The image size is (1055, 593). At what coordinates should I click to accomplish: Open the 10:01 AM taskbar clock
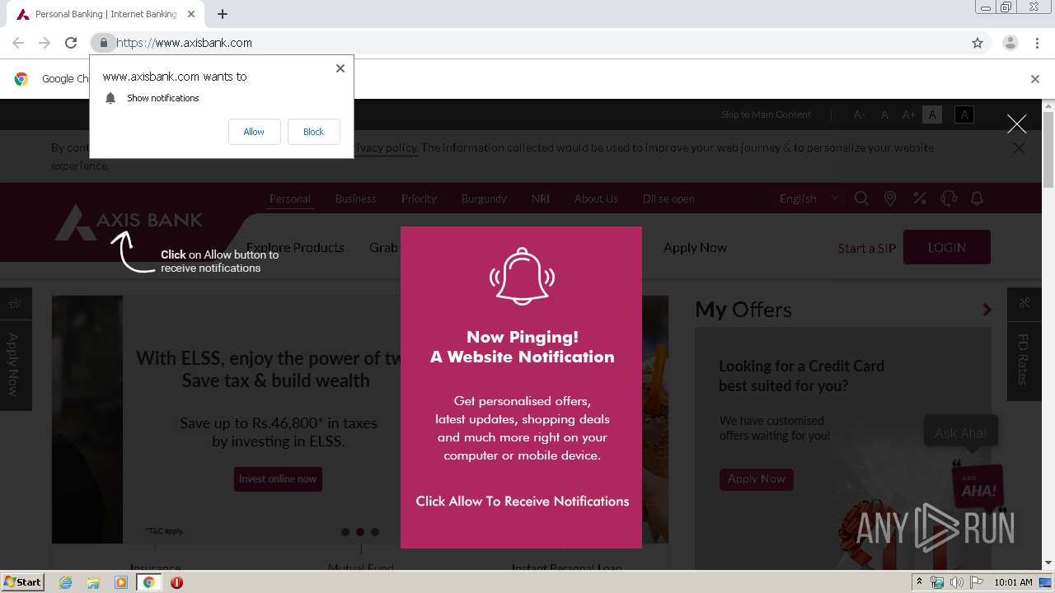click(1013, 582)
